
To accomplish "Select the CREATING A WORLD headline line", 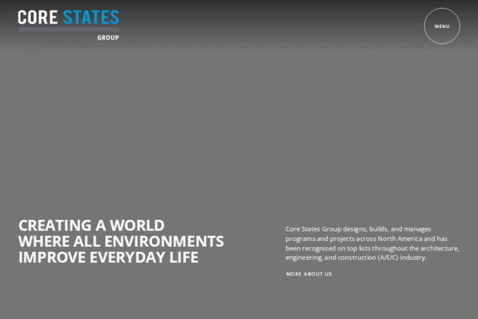I will (x=91, y=226).
